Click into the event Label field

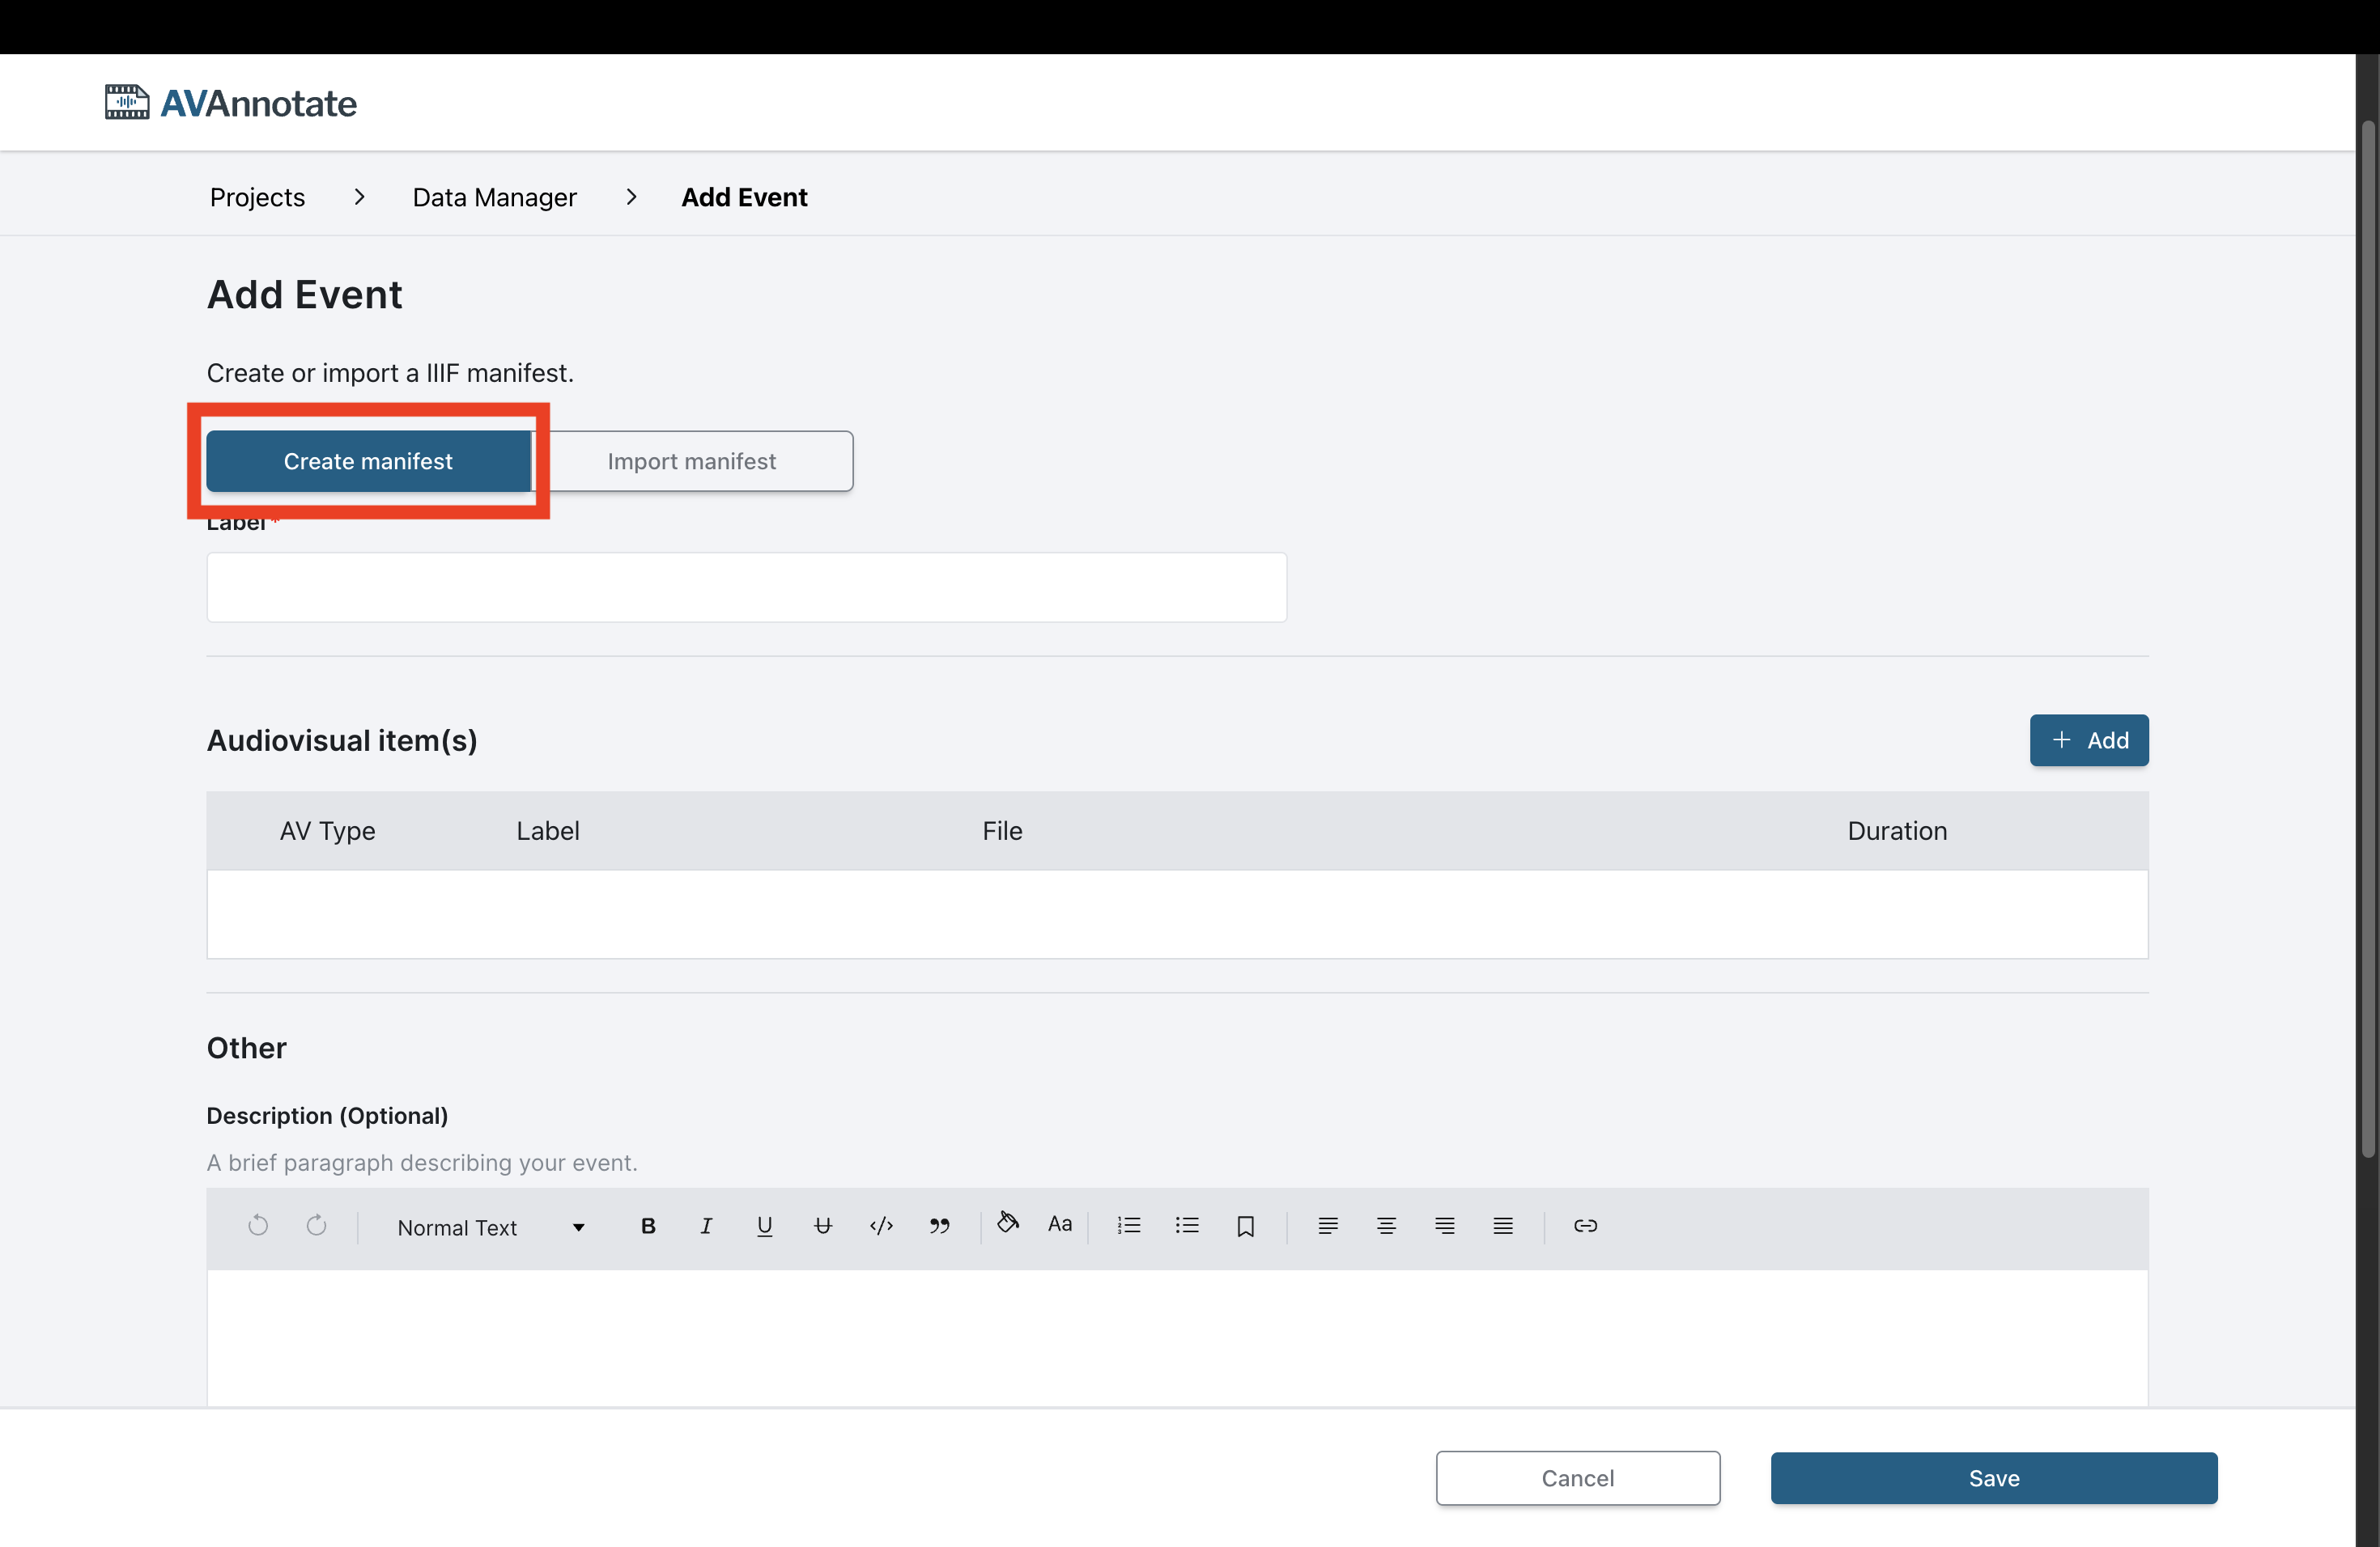[x=746, y=587]
